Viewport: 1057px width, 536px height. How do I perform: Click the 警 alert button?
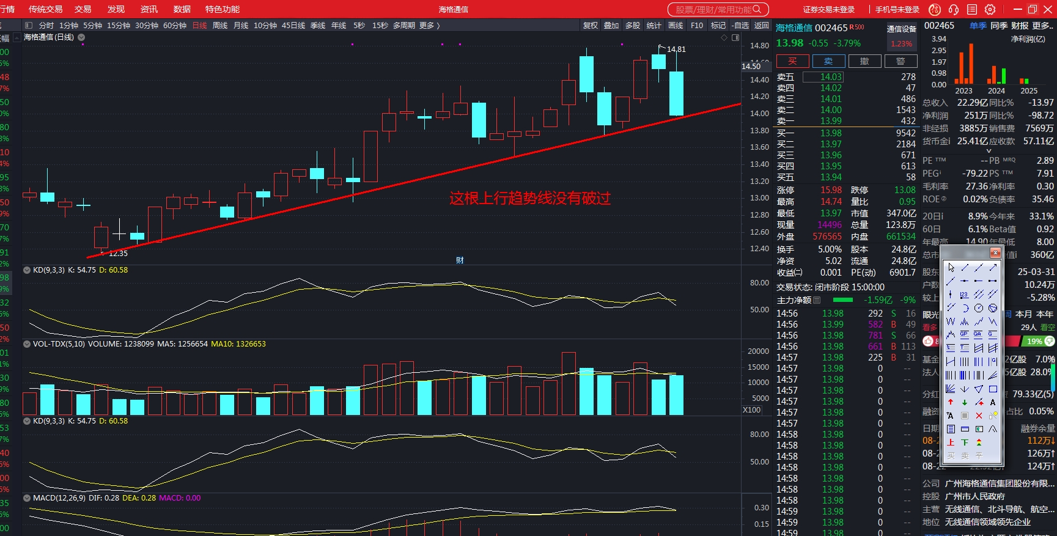click(x=900, y=61)
